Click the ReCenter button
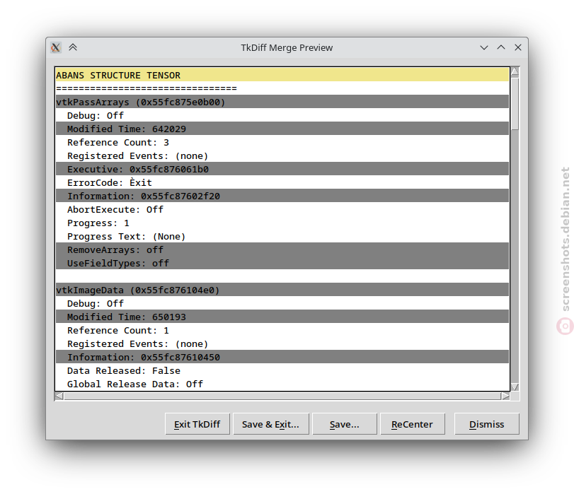 pos(413,424)
